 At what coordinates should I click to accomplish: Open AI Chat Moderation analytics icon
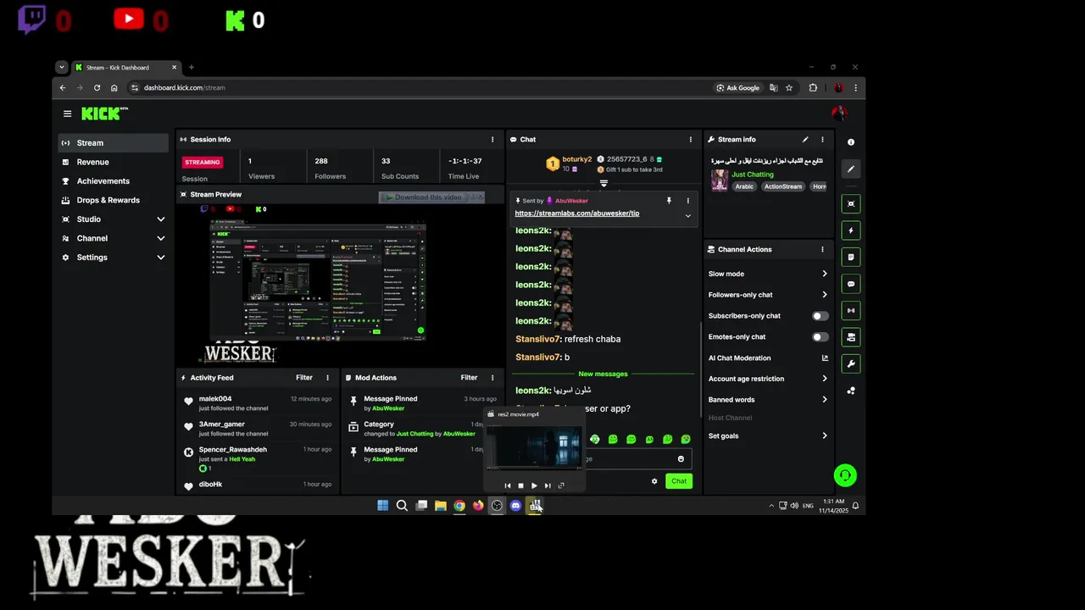(x=825, y=358)
